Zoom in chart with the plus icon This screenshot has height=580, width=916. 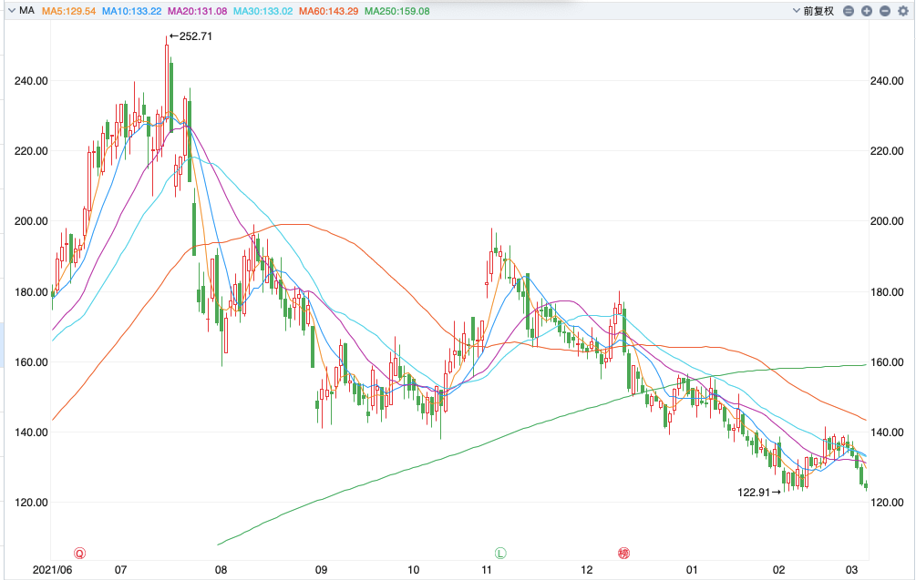click(866, 11)
